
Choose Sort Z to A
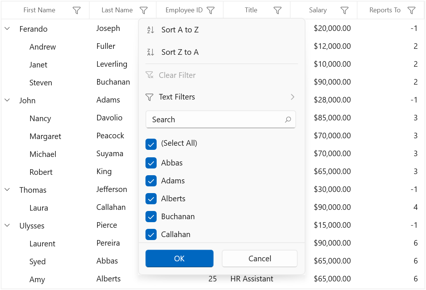tap(222, 52)
